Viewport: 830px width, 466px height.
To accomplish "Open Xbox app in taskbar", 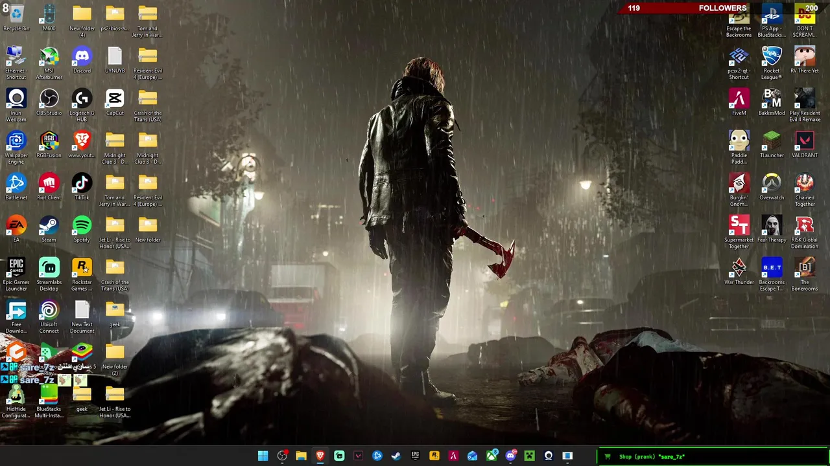I will click(x=492, y=456).
